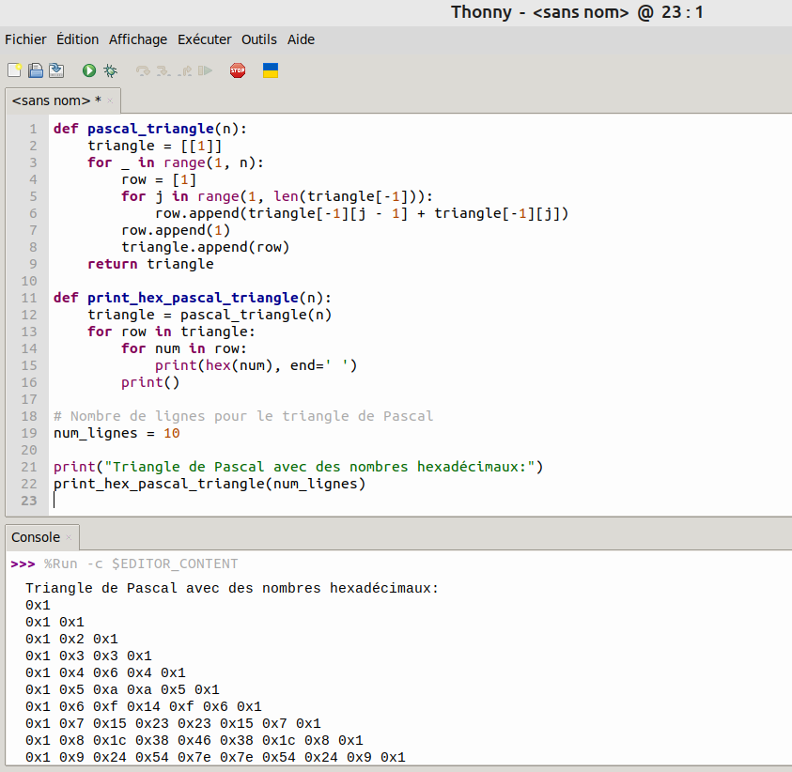
Task: Click the Ukraine flag icon
Action: click(270, 70)
